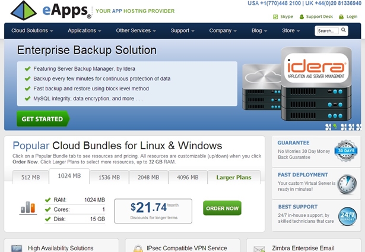Click the 24/7 support badge icon

(347, 216)
